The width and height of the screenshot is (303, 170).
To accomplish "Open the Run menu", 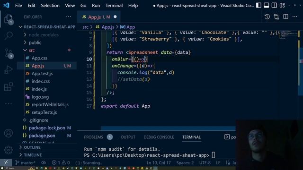I will pyautogui.click(x=96, y=5).
